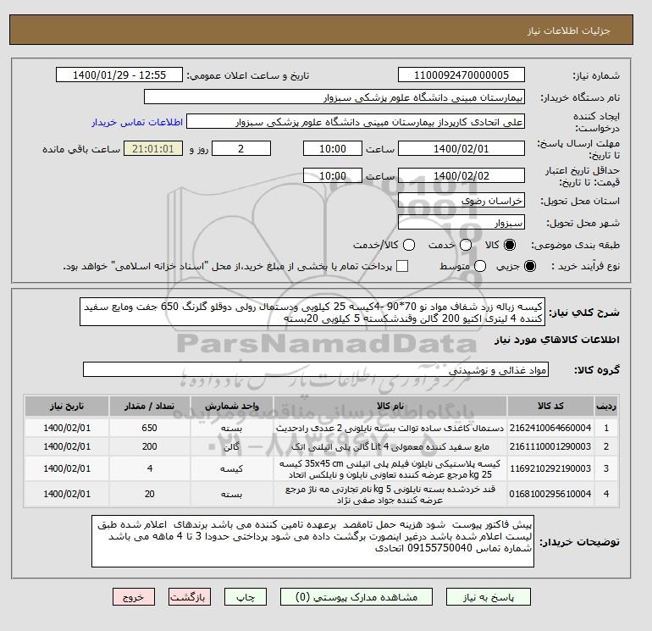Select the کالا radio button
The height and width of the screenshot is (631, 652).
click(510, 245)
